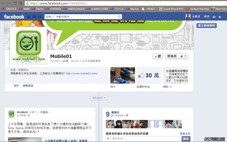227x142 pixels.
Task: Click the first friend photo in likes box
Action: (x=110, y=124)
